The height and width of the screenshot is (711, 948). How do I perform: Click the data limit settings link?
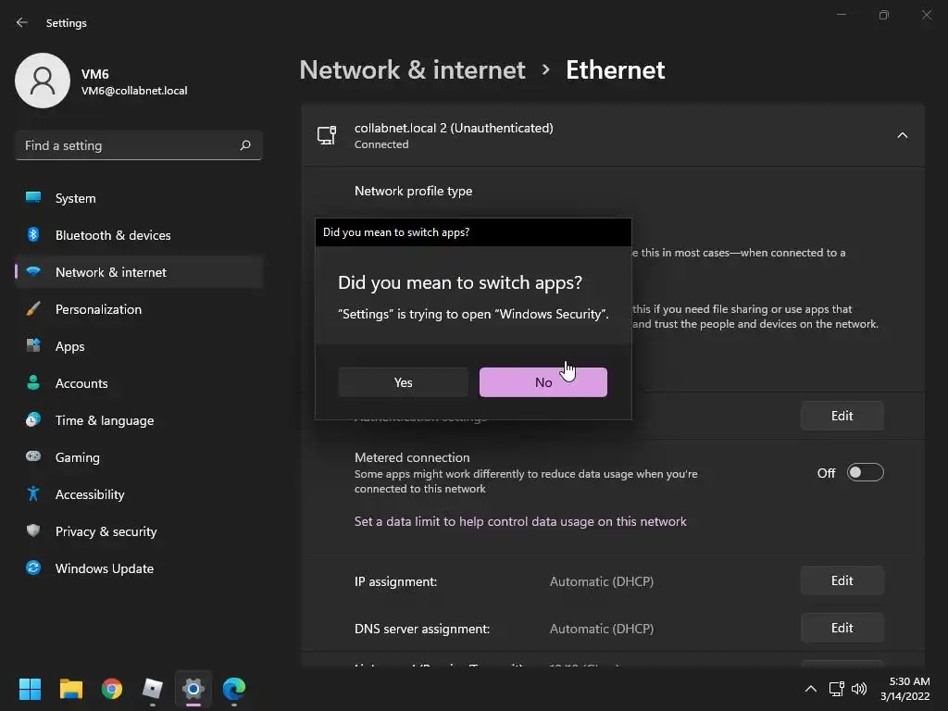[520, 521]
